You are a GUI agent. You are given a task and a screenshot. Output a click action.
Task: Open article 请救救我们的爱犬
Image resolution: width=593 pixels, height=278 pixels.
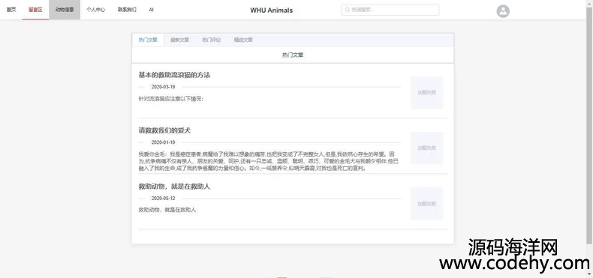(164, 130)
